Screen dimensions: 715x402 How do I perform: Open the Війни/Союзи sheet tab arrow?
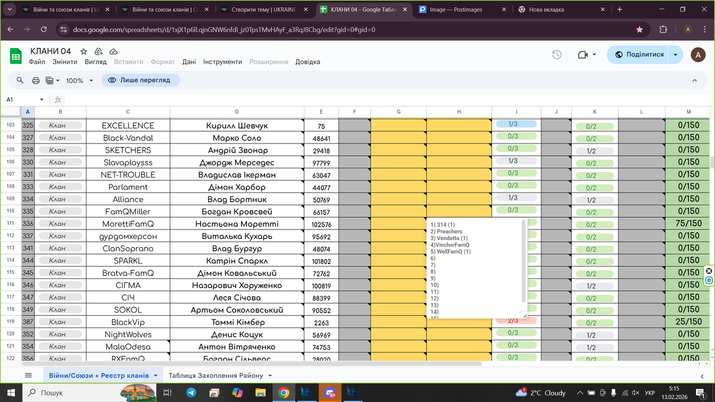[x=156, y=376]
